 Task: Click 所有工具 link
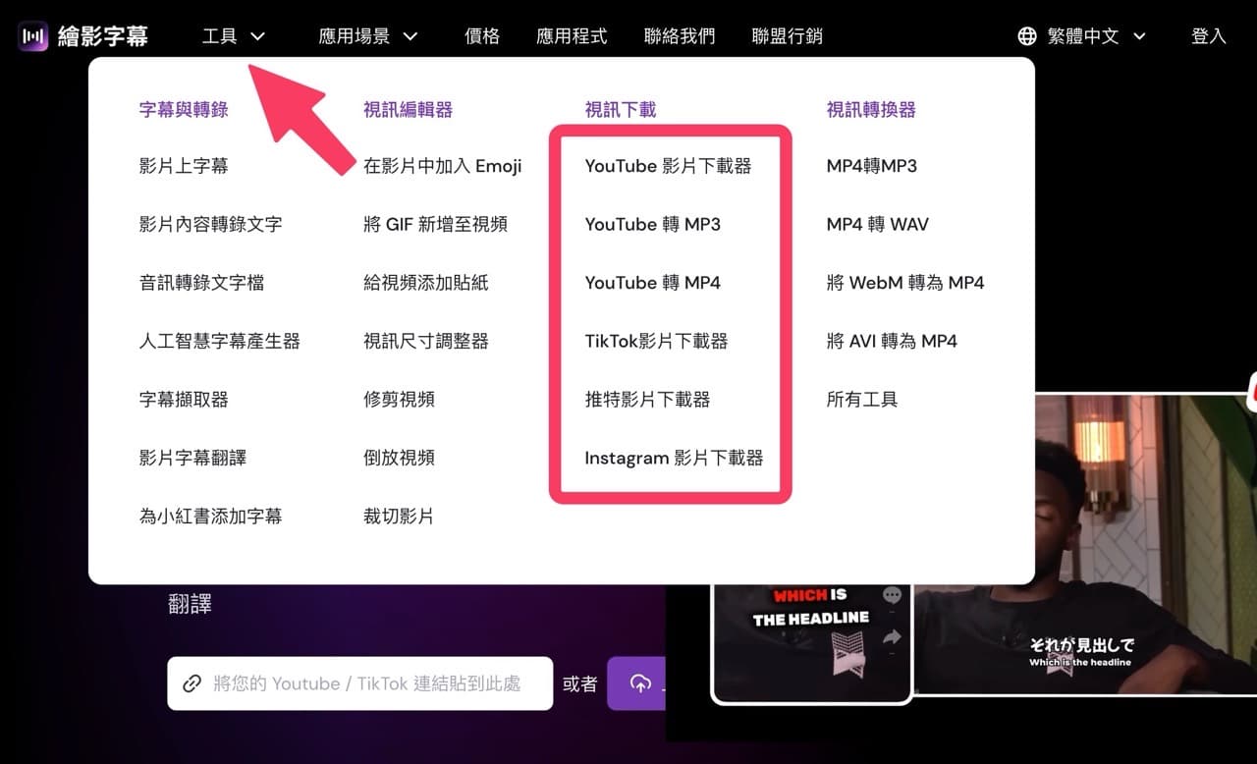[x=862, y=400]
